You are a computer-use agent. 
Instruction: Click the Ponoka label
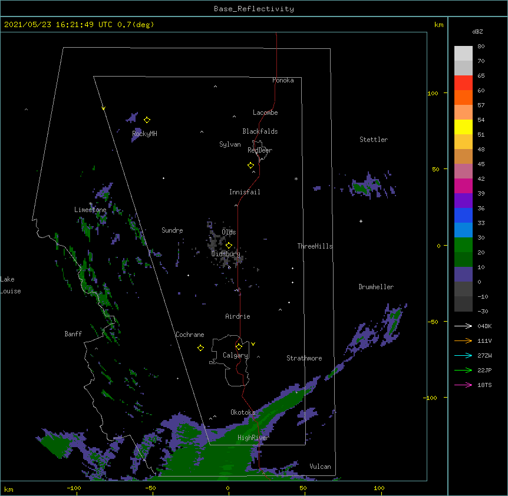pyautogui.click(x=283, y=80)
